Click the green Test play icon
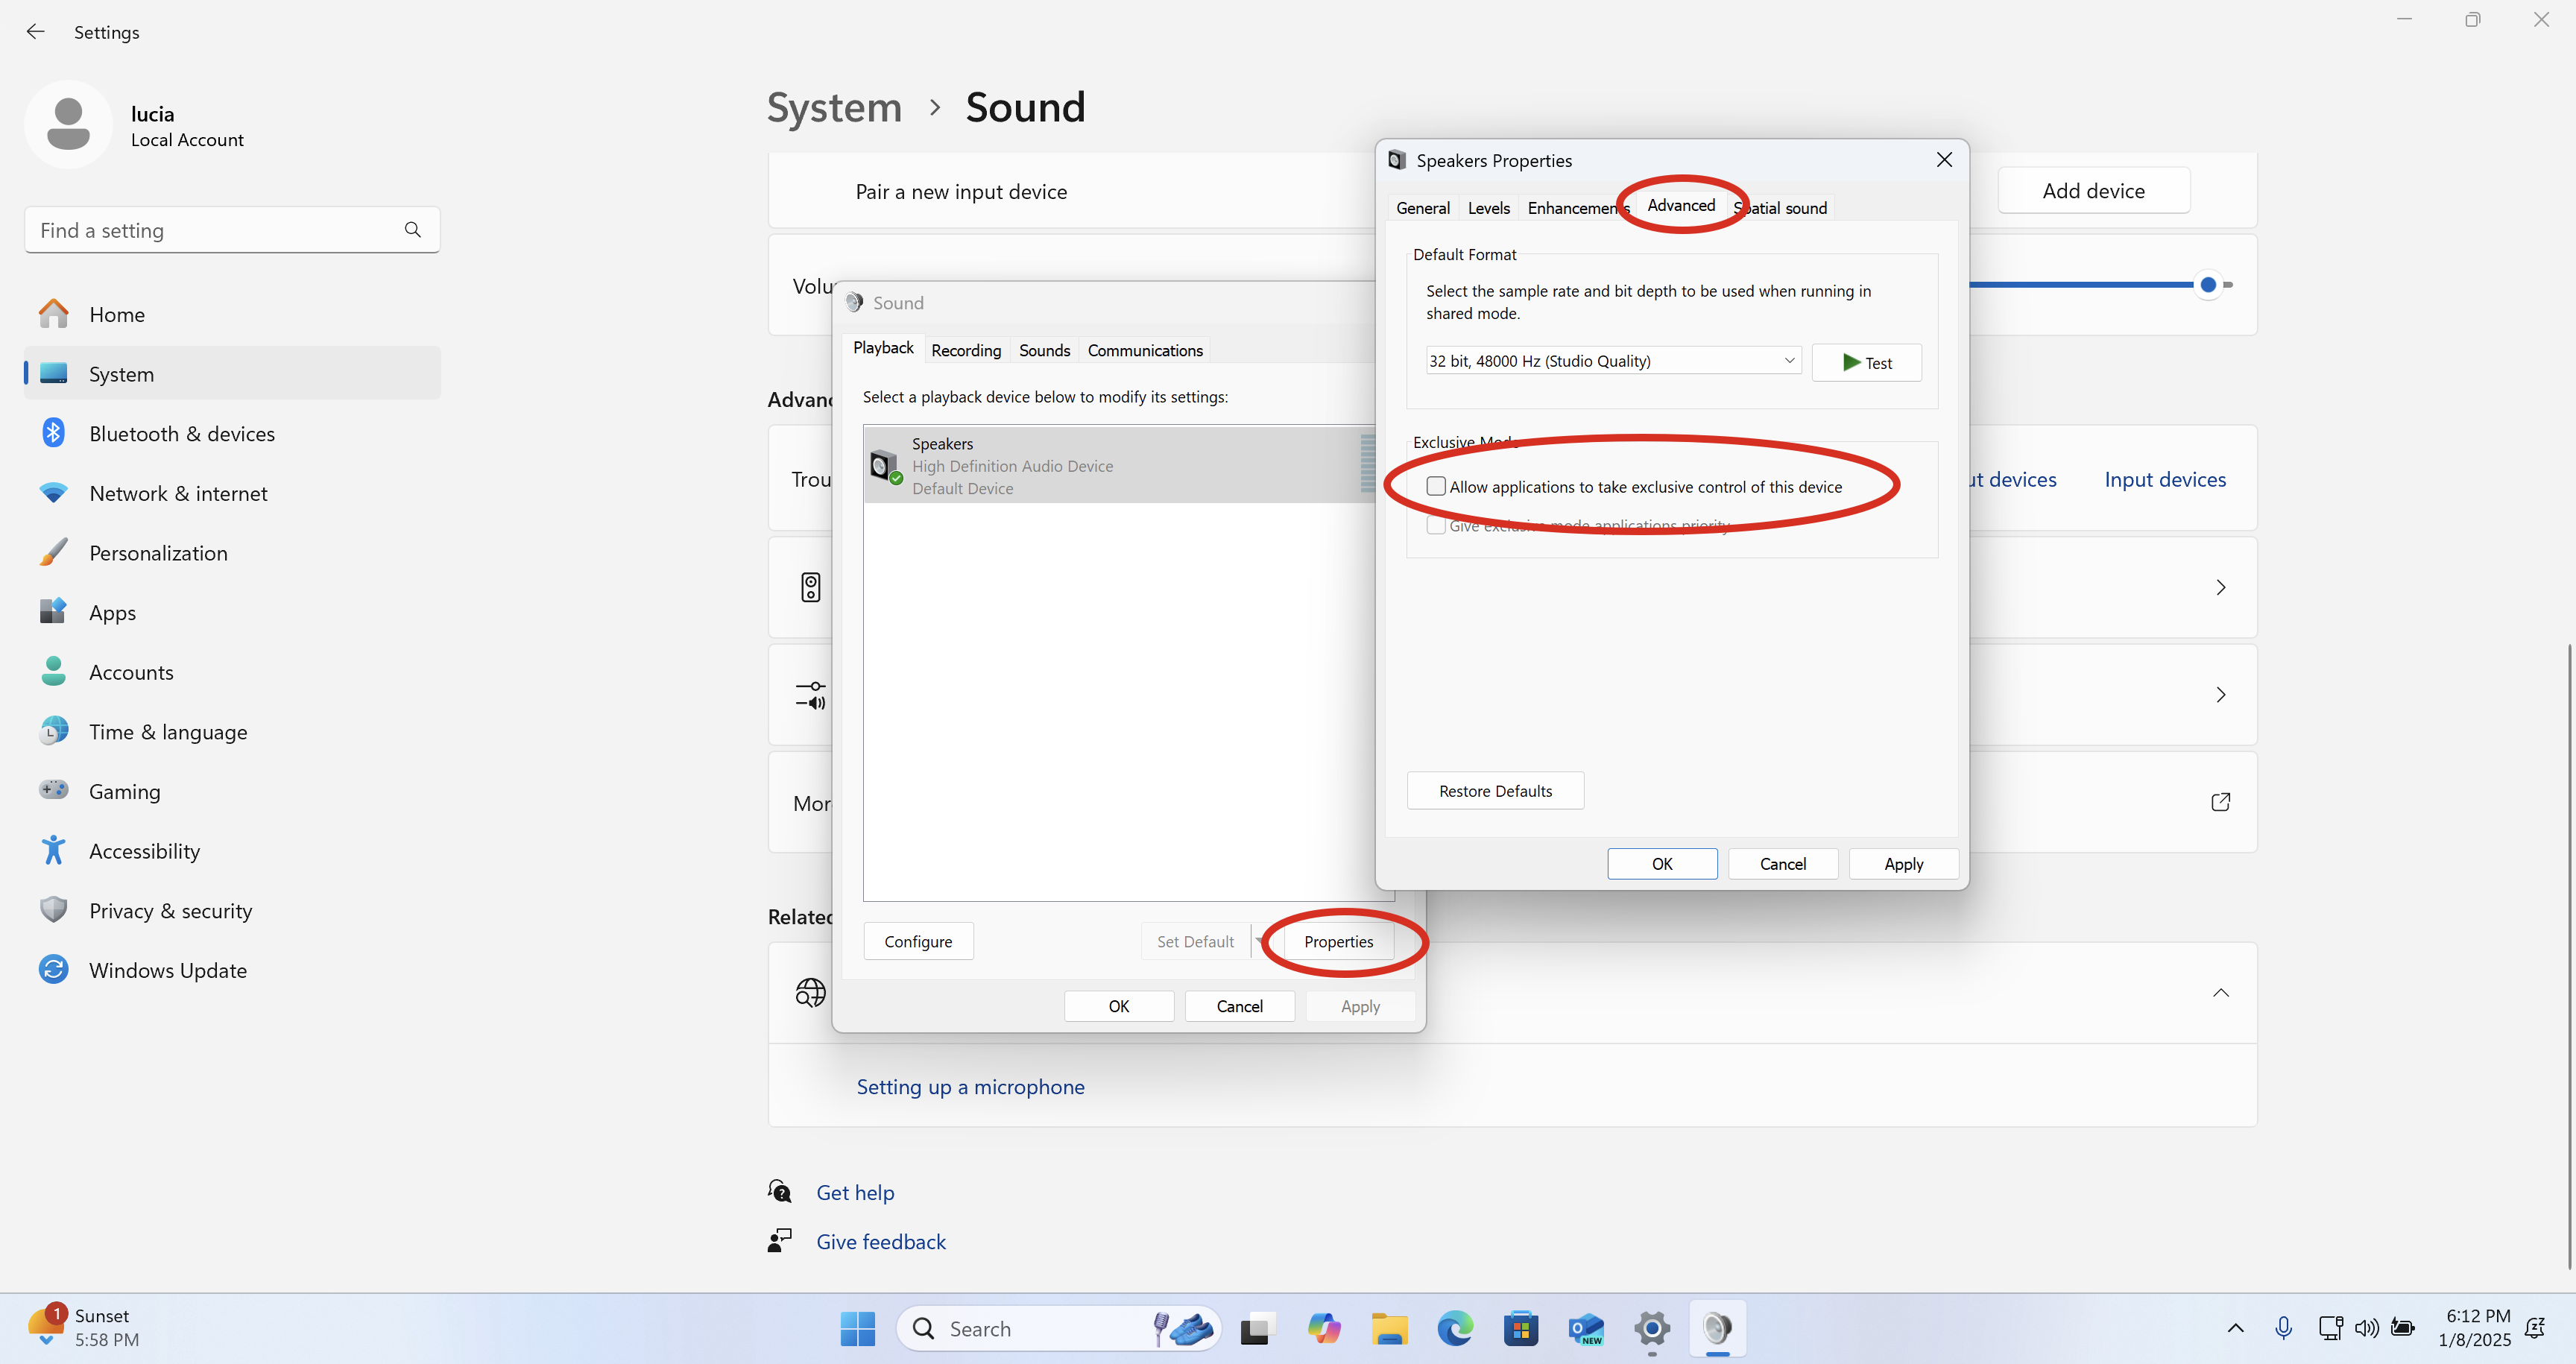 [x=1851, y=362]
